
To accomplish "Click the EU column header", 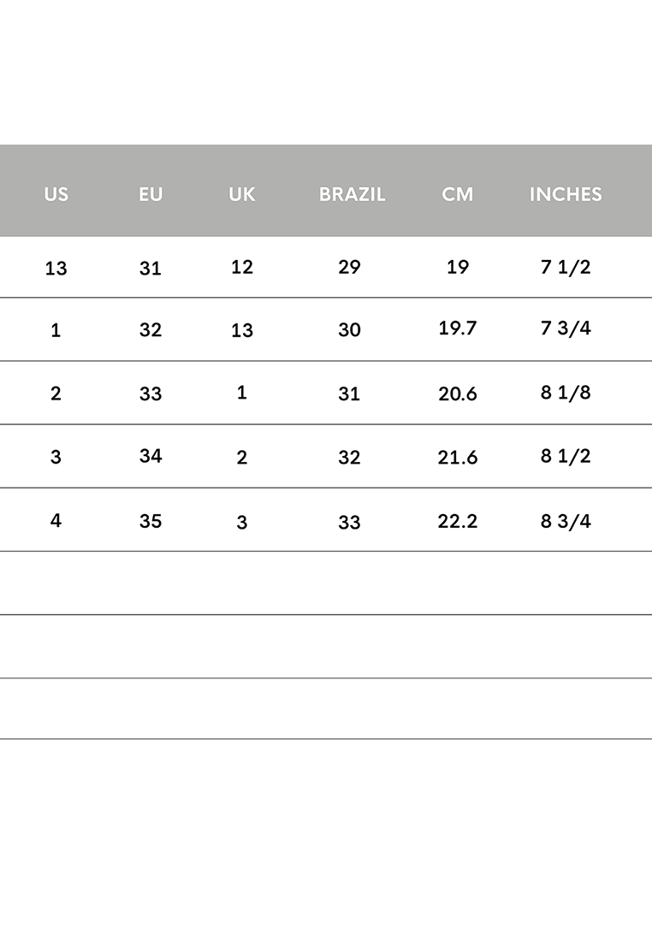I will tap(151, 194).
